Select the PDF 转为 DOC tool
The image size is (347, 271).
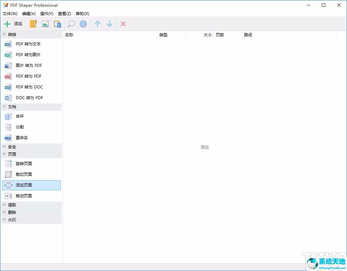30,87
